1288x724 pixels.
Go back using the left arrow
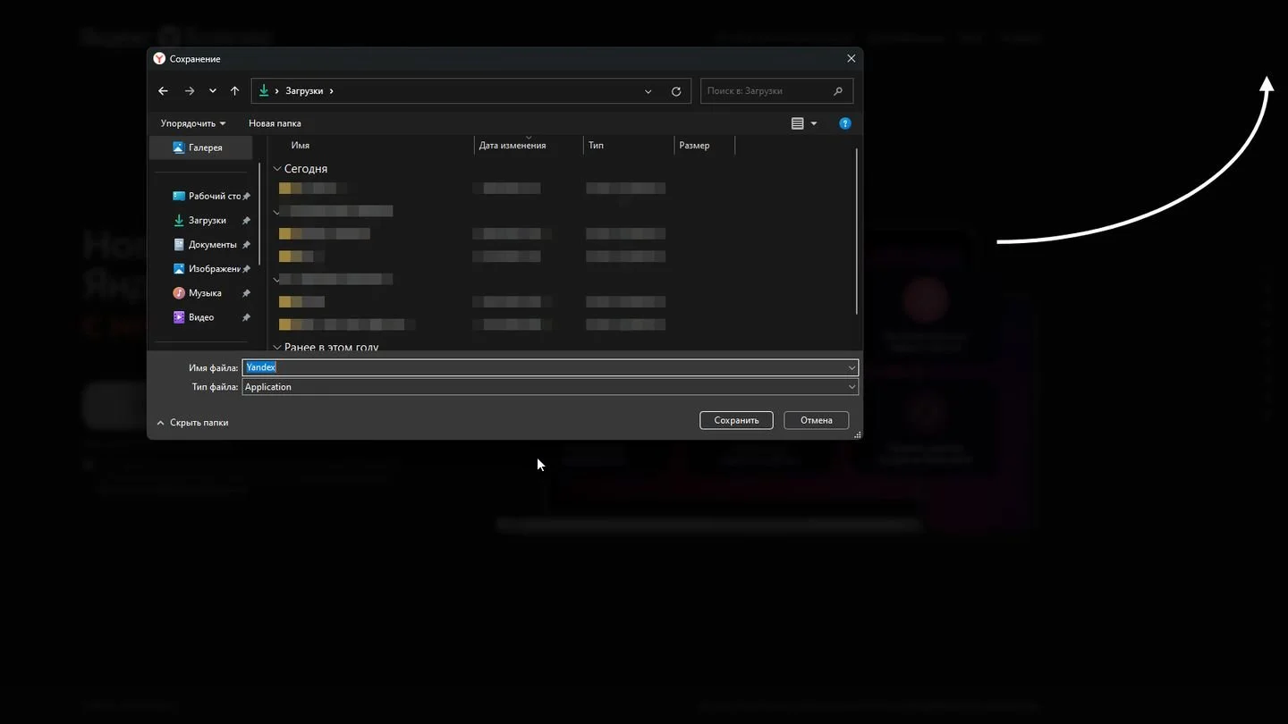[163, 91]
